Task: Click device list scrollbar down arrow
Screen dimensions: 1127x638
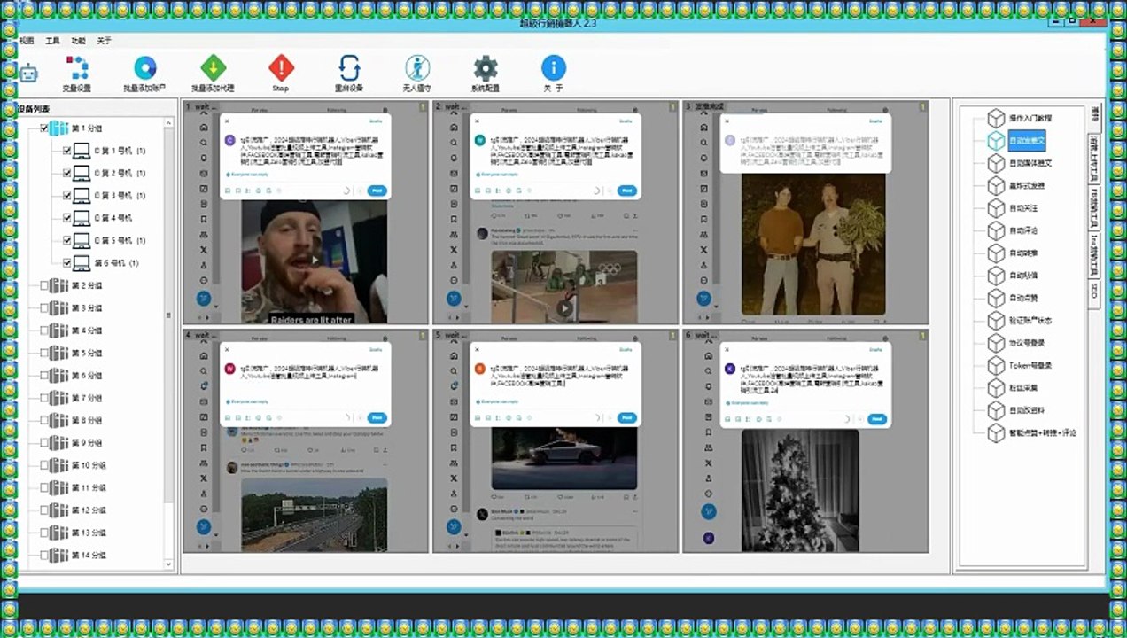Action: pyautogui.click(x=168, y=564)
